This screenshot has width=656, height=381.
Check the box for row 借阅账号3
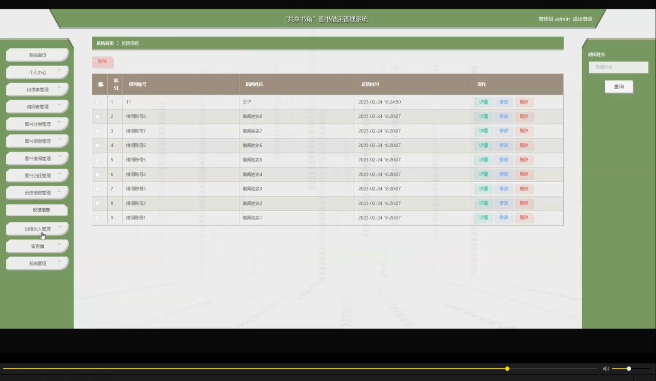coord(97,189)
